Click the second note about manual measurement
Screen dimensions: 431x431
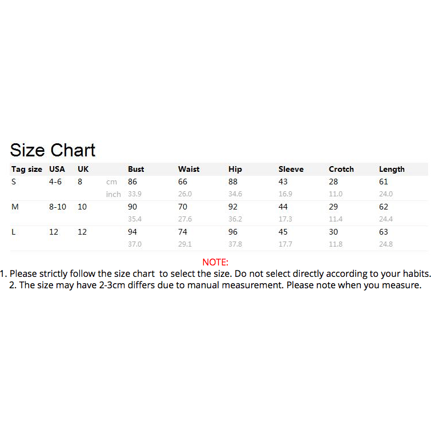pos(215,285)
